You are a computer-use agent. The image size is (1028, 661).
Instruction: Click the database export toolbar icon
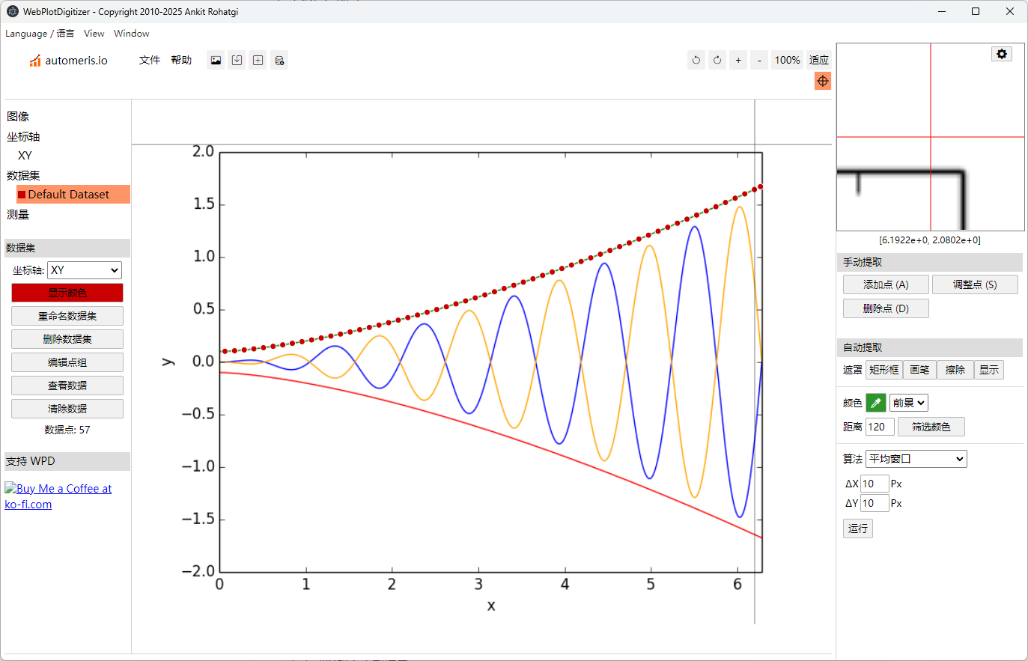(279, 61)
